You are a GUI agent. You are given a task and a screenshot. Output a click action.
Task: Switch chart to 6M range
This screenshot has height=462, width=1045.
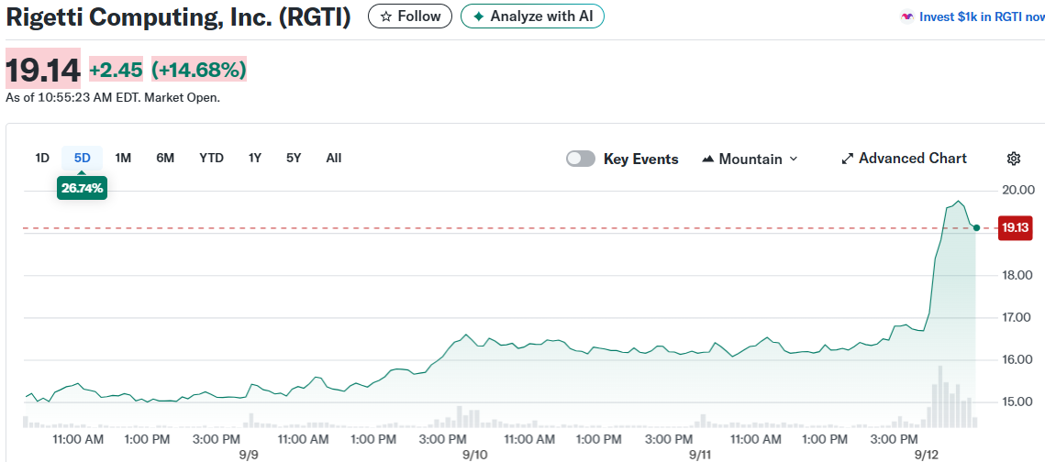coord(165,158)
